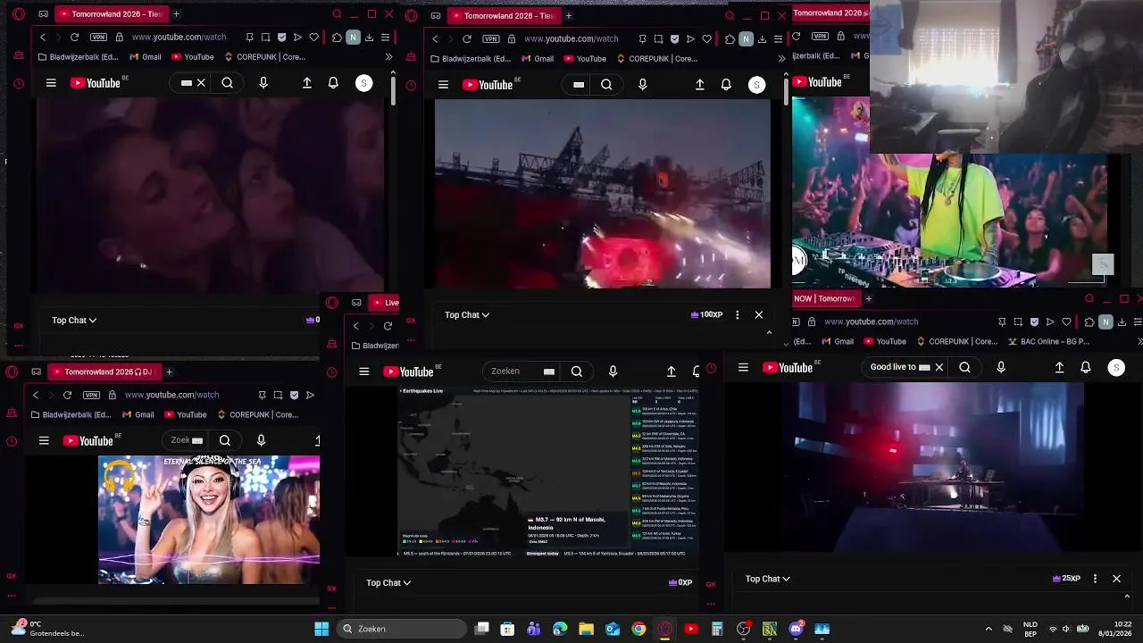This screenshot has width=1143, height=643.
Task: Click the search magnifier in the fireworks stage video window
Action: [606, 85]
